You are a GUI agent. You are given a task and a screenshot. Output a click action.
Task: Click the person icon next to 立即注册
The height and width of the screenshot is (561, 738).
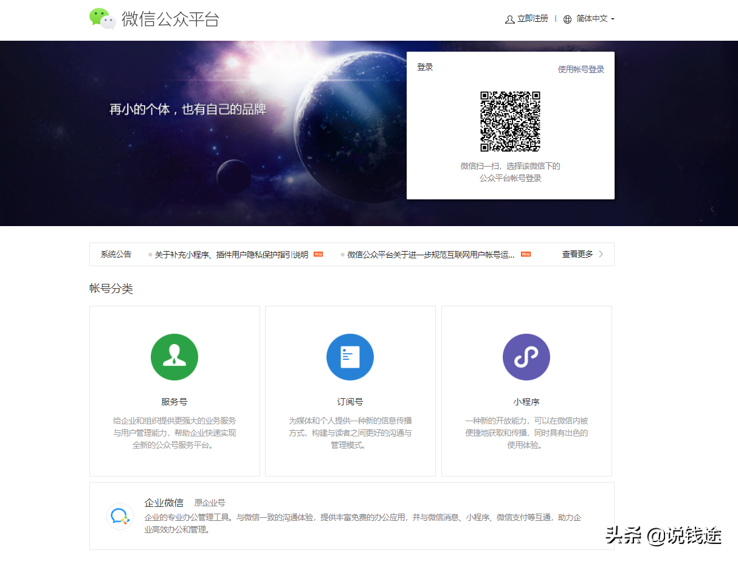(x=509, y=19)
